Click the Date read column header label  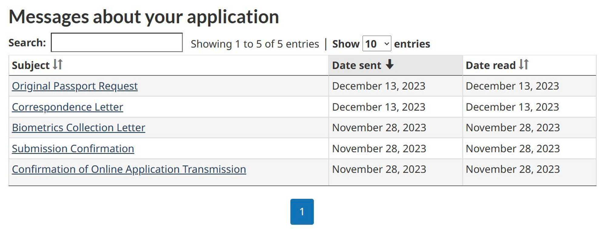[x=491, y=65]
